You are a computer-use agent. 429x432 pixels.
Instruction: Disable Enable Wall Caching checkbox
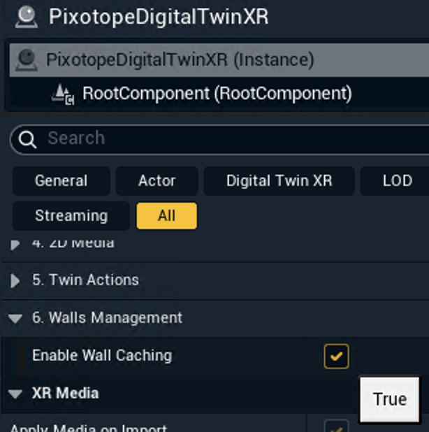(x=337, y=357)
